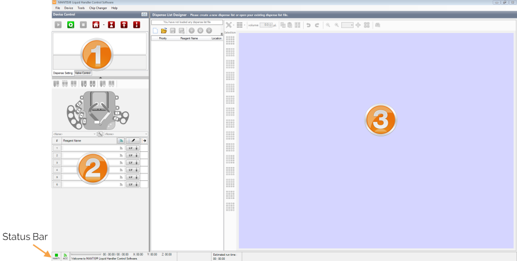Image resolution: width=517 pixels, height=261 pixels.
Task: Click the arrow icon in reagent header
Action: tap(144, 140)
